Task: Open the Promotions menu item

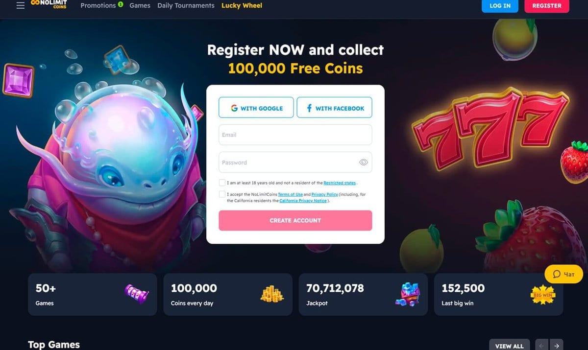Action: point(98,5)
